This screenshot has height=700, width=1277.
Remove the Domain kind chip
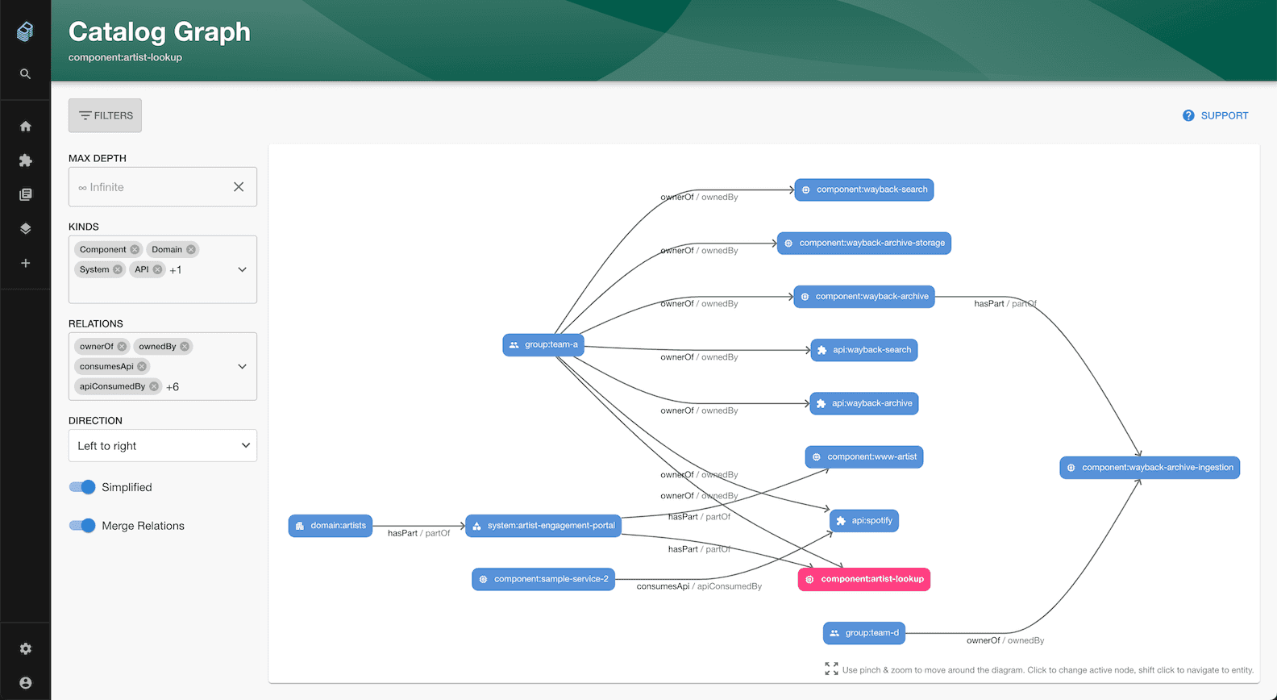pyautogui.click(x=191, y=249)
